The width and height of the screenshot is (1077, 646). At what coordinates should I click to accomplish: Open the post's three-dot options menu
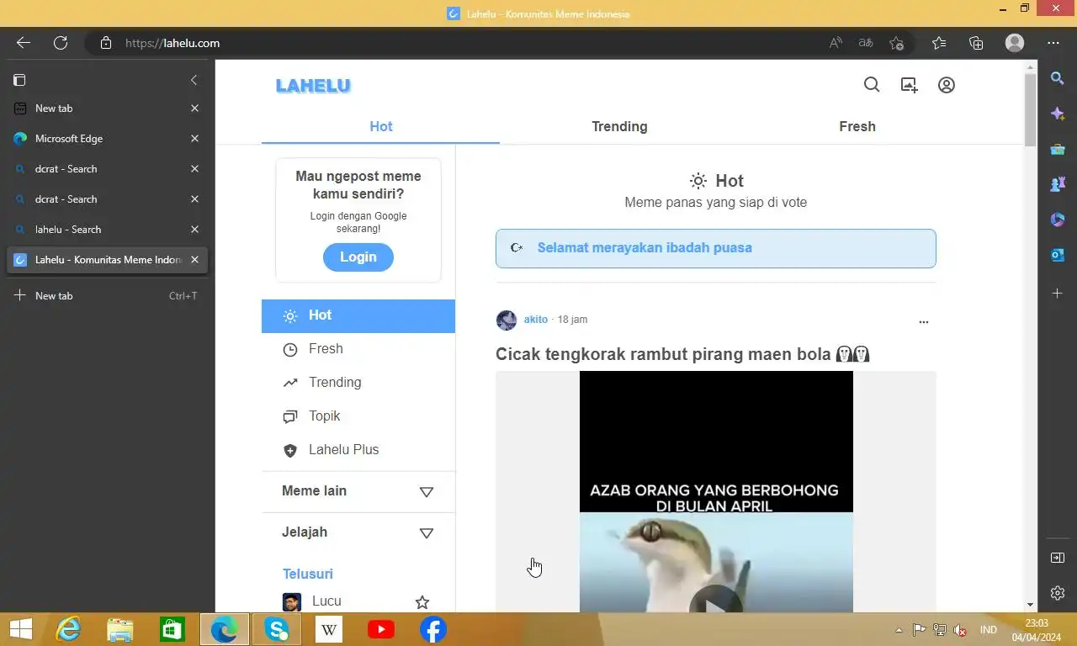click(x=924, y=321)
